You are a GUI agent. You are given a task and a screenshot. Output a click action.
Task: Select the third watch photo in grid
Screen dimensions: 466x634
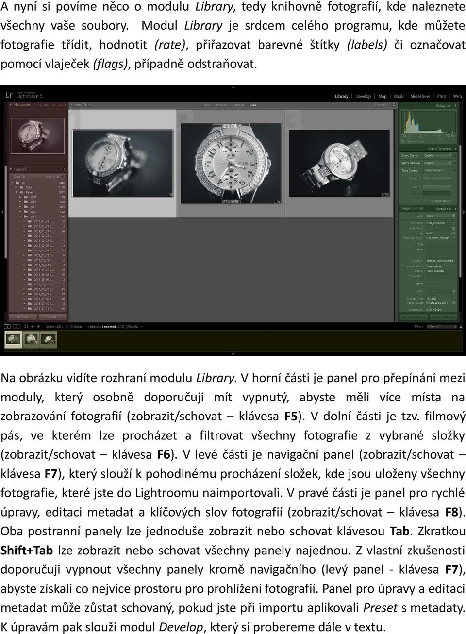pos(339,164)
